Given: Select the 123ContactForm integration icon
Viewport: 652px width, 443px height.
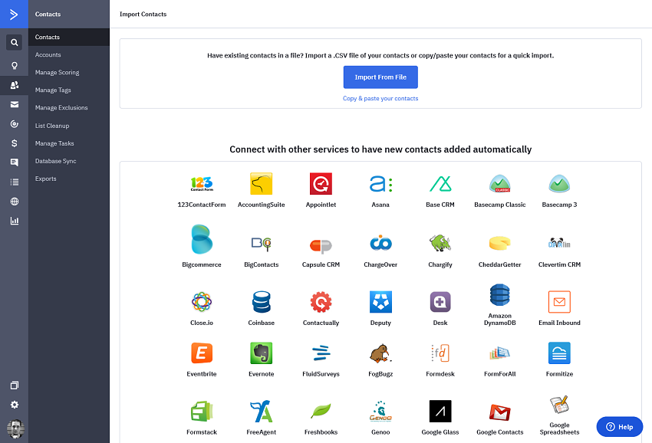Looking at the screenshot, I should tap(202, 184).
